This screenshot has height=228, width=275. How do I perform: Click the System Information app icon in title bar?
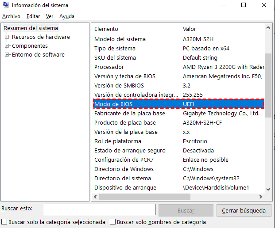pyautogui.click(x=5, y=5)
